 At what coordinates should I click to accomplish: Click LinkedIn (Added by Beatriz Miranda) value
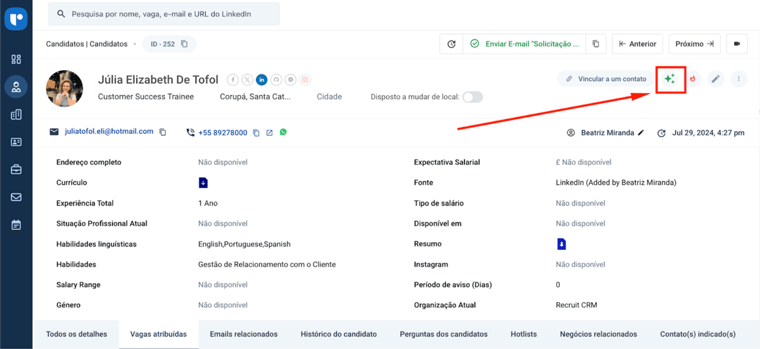(616, 183)
